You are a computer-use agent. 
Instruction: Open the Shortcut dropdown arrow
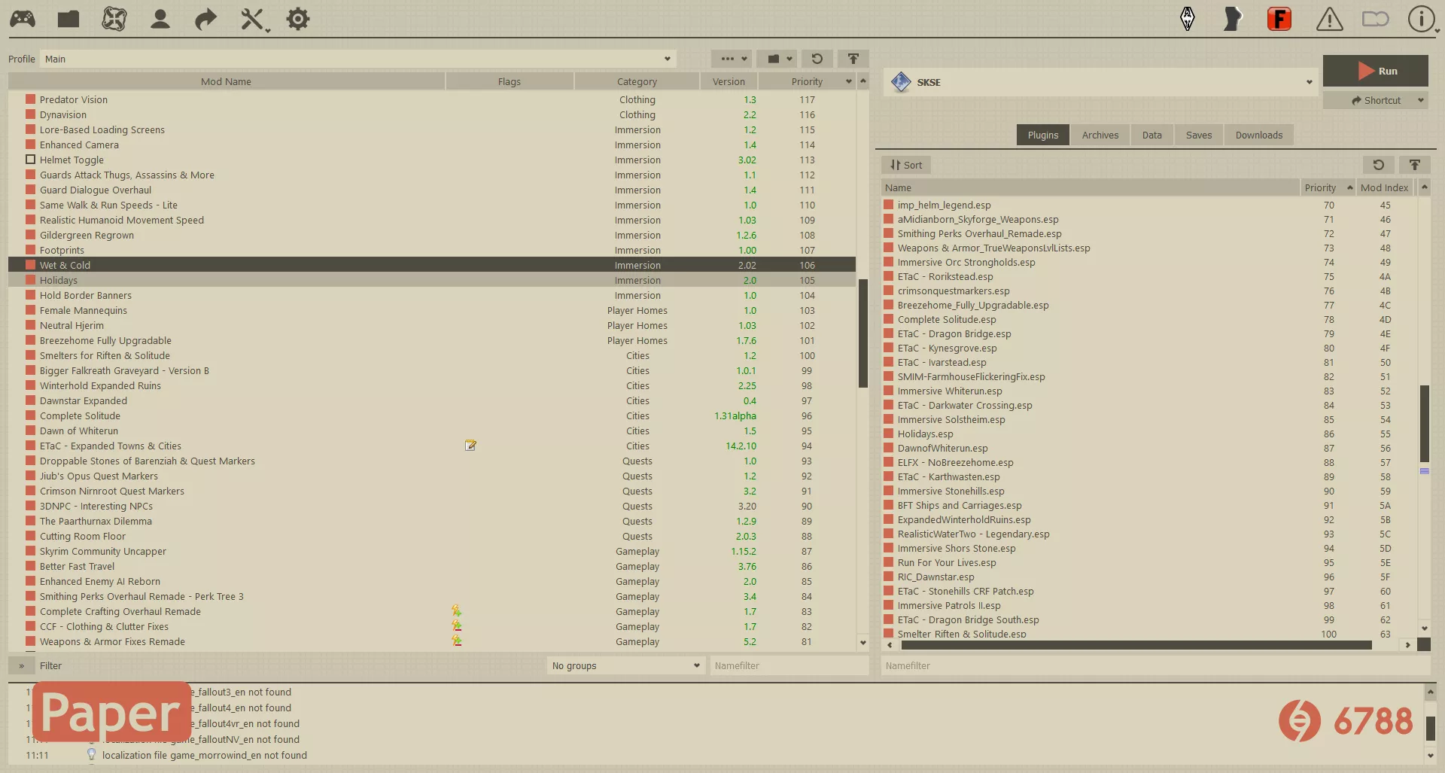pyautogui.click(x=1420, y=100)
